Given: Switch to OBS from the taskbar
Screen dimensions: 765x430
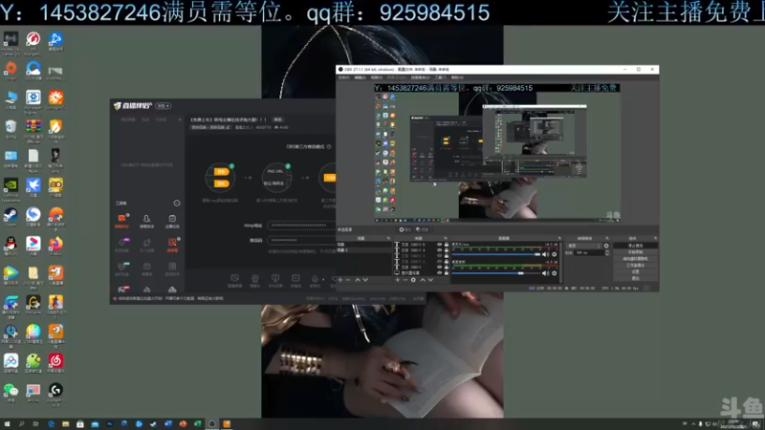Looking at the screenshot, I should [x=211, y=424].
